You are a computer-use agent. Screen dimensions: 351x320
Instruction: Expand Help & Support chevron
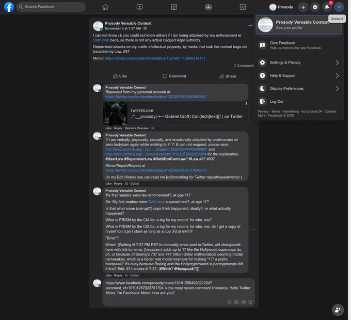[337, 76]
